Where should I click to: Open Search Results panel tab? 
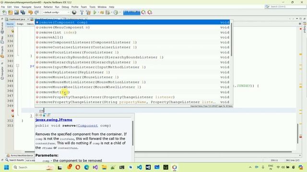(15, 160)
